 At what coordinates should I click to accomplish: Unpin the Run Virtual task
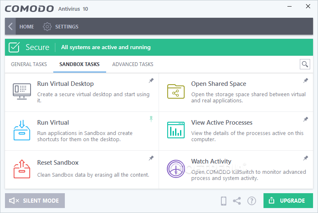pos(151,119)
